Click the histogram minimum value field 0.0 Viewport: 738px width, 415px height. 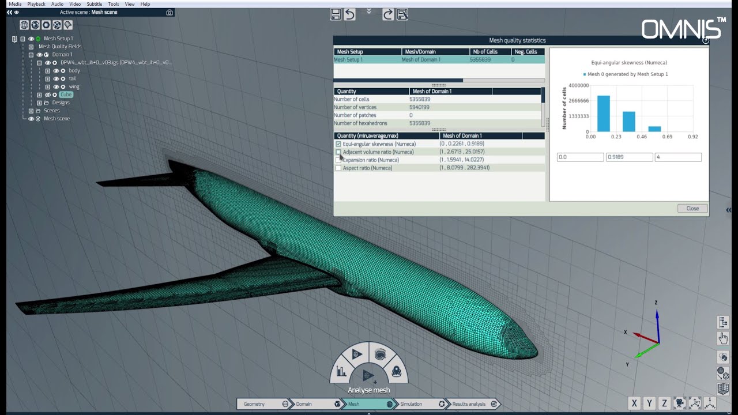(x=580, y=157)
